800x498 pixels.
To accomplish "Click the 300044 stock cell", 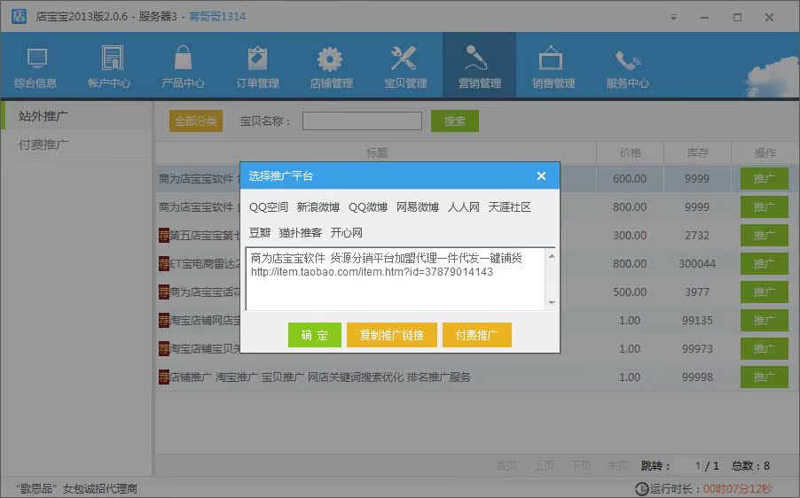I will pyautogui.click(x=697, y=263).
